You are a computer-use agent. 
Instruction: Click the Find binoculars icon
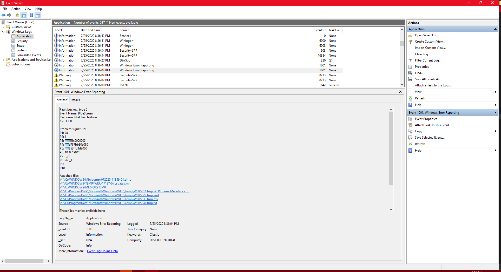pyautogui.click(x=410, y=73)
